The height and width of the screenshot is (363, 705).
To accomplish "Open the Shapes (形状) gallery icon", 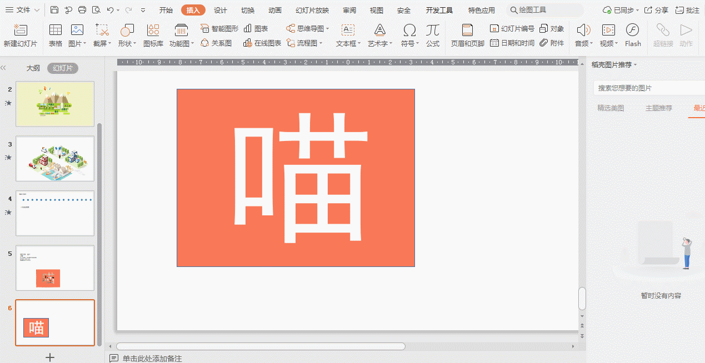I will [127, 30].
